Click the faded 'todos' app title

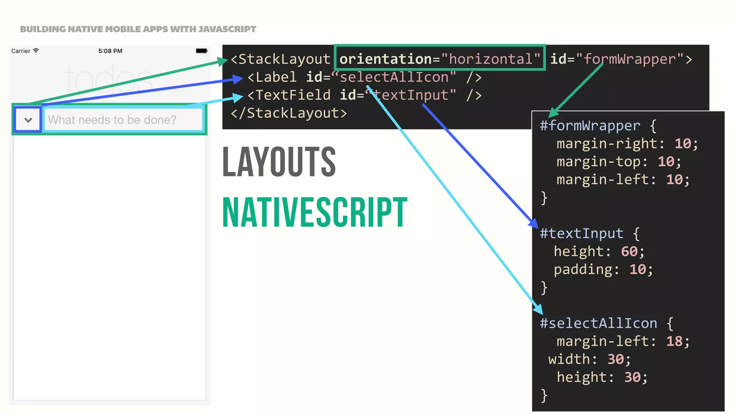pos(109,79)
